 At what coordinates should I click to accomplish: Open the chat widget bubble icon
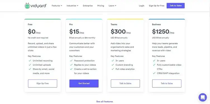pyautogui.click(x=203, y=97)
